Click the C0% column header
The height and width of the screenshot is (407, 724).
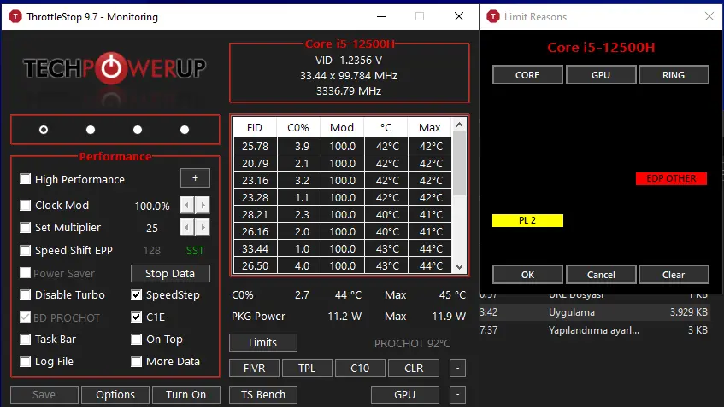tap(298, 128)
